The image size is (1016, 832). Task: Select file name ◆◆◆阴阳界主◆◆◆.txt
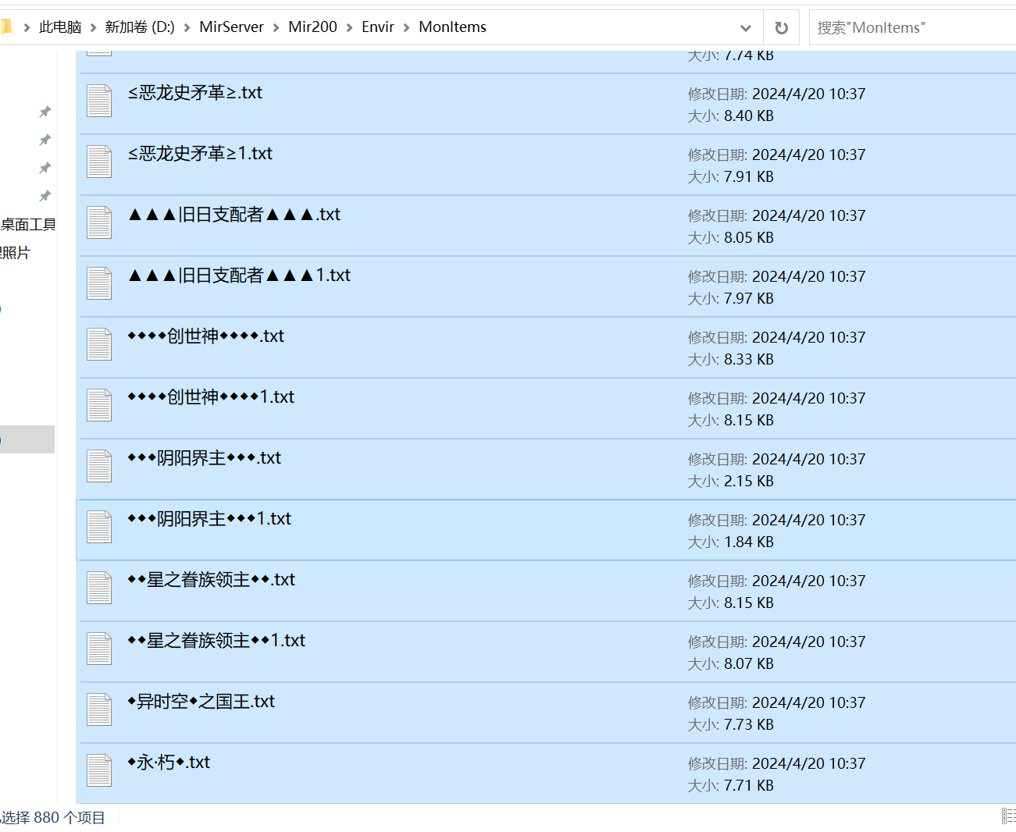tap(205, 458)
